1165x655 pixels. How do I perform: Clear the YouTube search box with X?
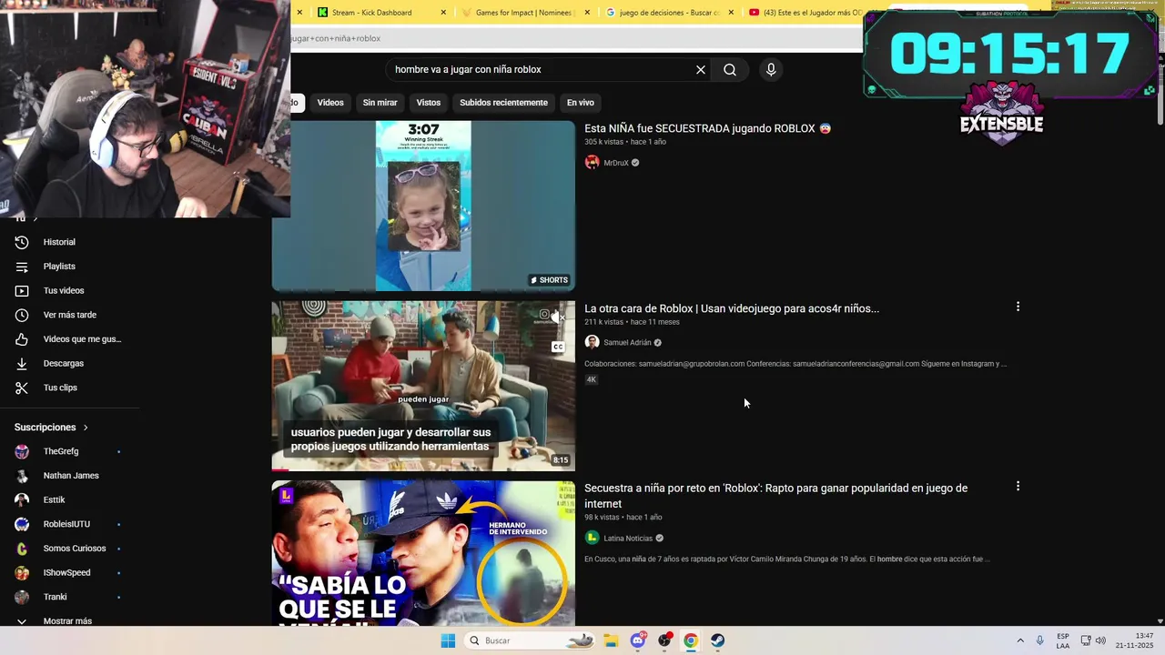(x=701, y=70)
